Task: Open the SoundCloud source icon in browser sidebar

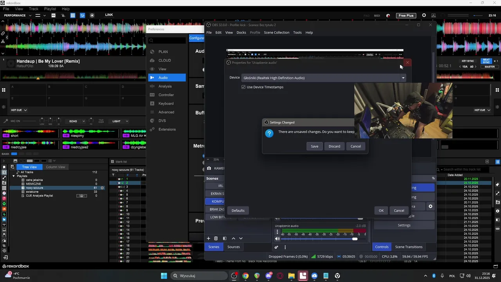Action: pyautogui.click(x=4, y=209)
